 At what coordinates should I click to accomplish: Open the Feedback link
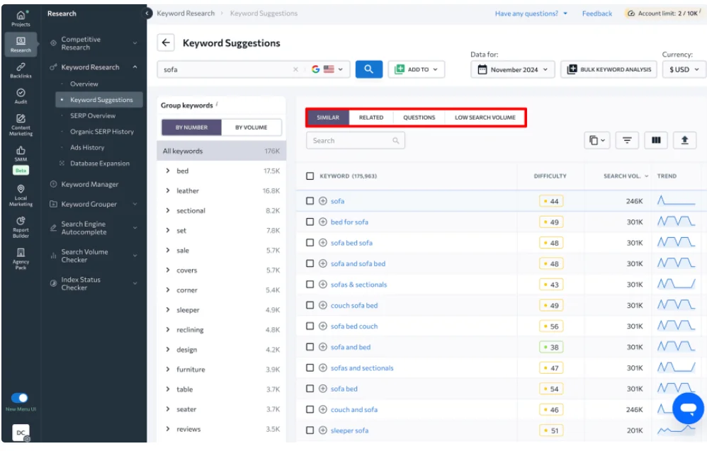597,13
